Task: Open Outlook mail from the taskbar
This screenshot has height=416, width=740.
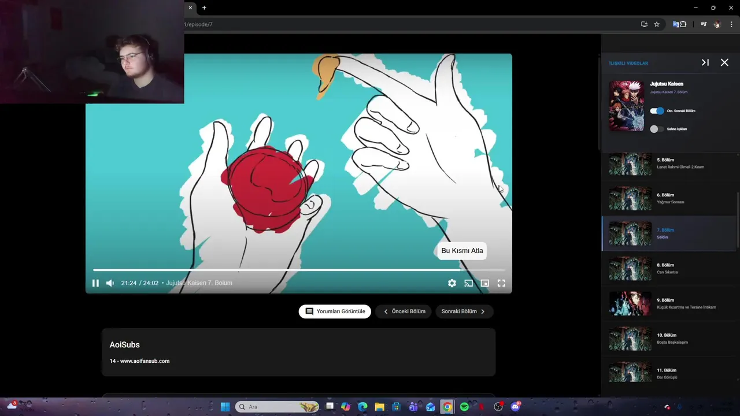Action: point(430,407)
